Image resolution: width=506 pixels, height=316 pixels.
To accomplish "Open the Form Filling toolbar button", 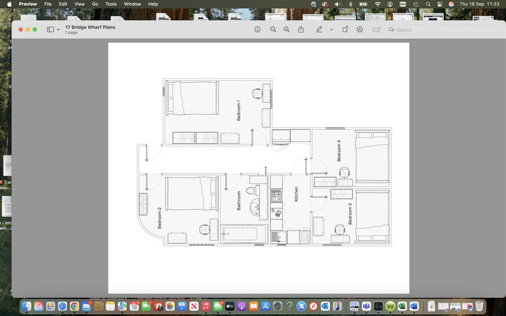I will [377, 30].
